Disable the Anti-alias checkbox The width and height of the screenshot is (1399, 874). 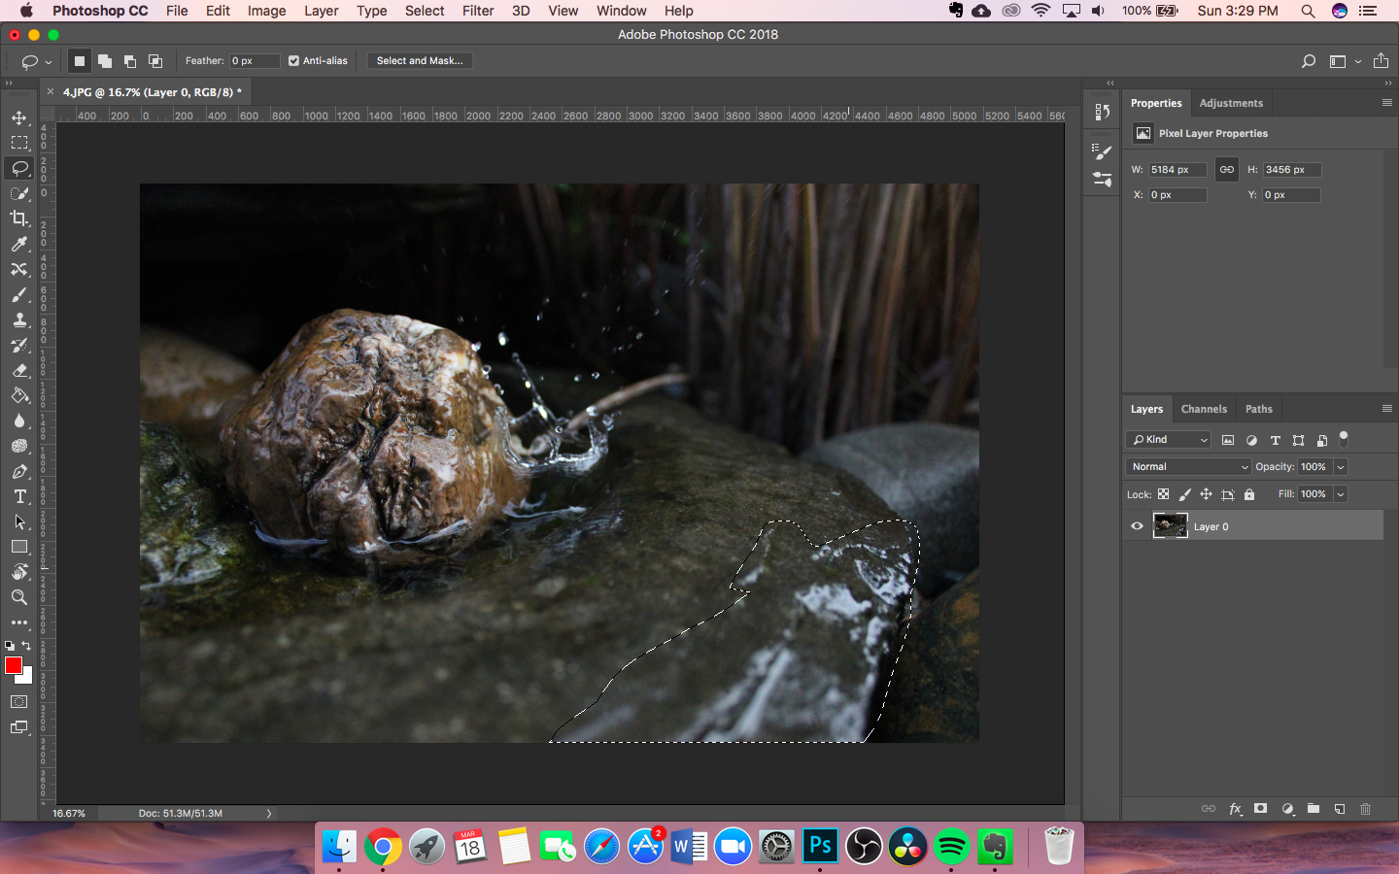click(293, 60)
